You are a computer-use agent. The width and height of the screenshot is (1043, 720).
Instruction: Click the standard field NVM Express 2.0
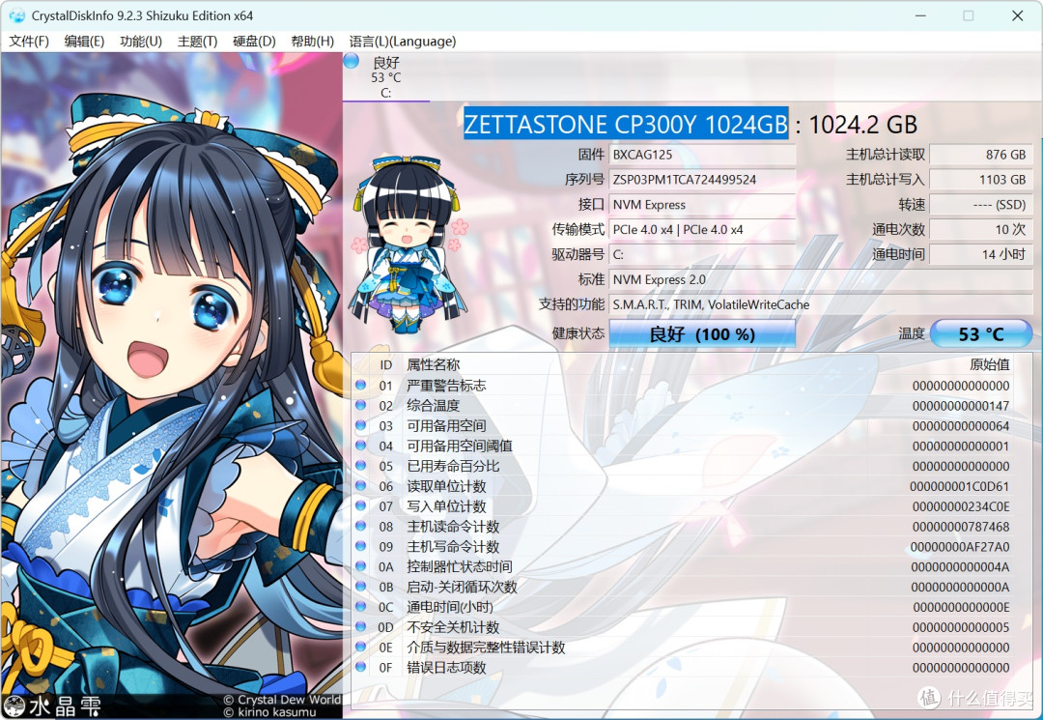pyautogui.click(x=821, y=279)
